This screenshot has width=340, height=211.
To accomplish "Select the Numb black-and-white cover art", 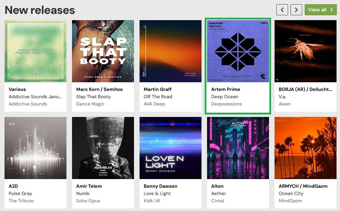I will tap(103, 148).
